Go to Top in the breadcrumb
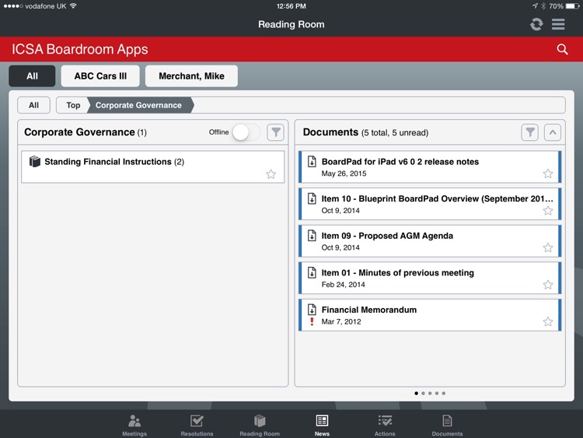Image resolution: width=583 pixels, height=438 pixels. click(x=73, y=105)
